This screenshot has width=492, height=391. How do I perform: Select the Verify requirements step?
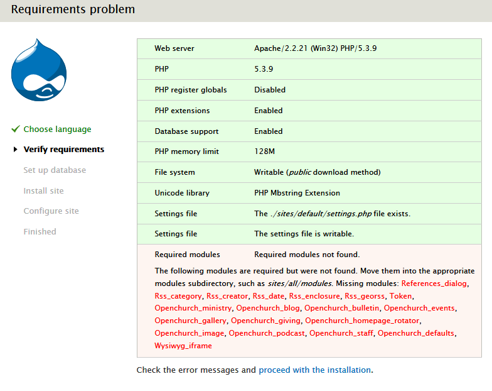pyautogui.click(x=64, y=150)
